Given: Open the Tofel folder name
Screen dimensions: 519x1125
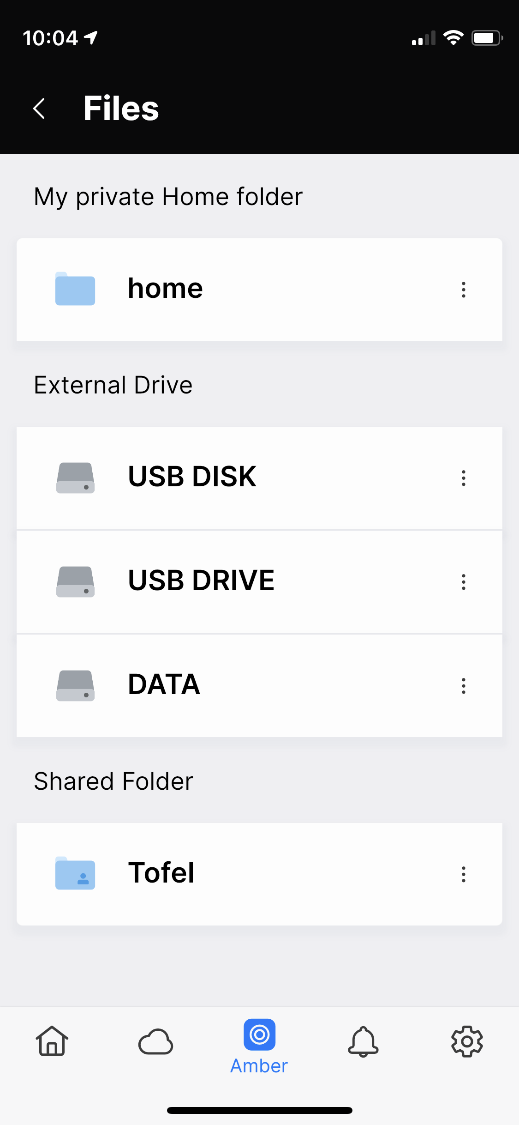Looking at the screenshot, I should point(161,872).
